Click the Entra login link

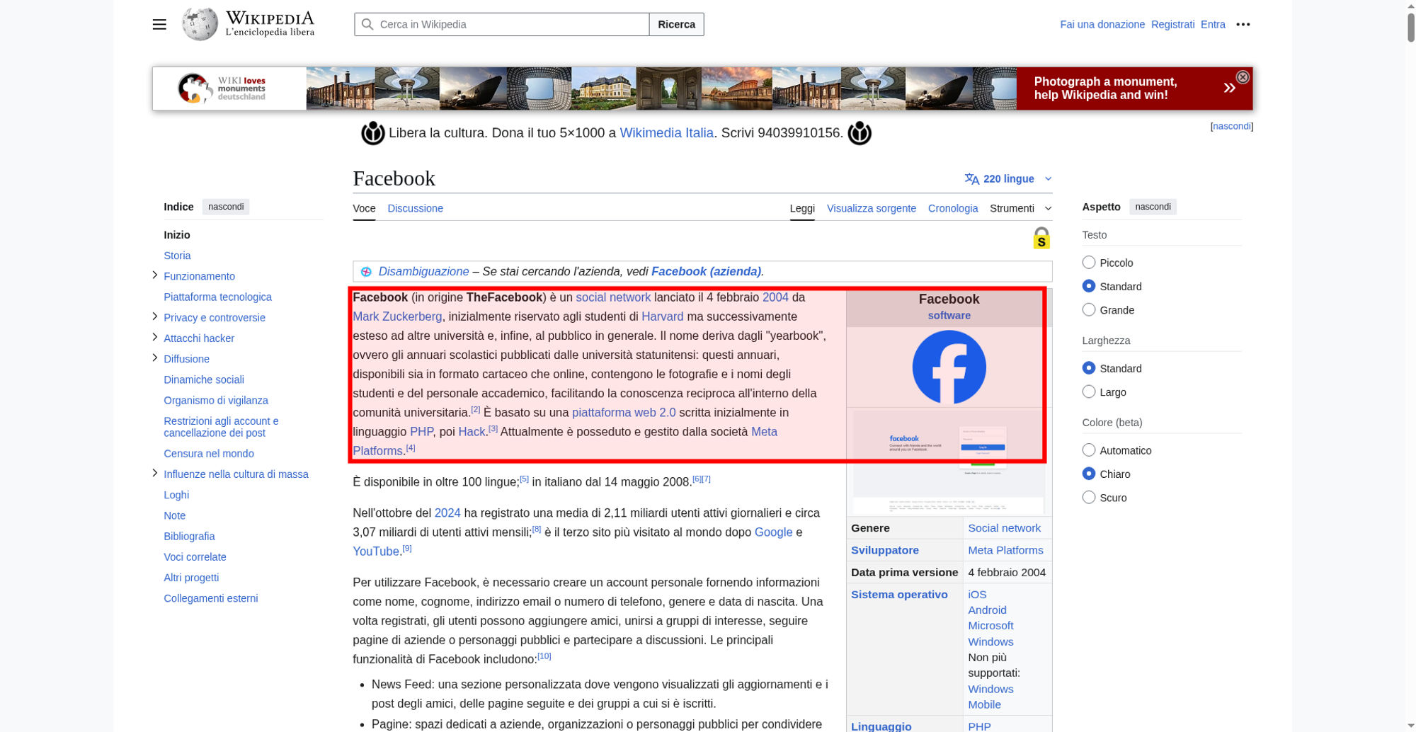click(x=1213, y=24)
